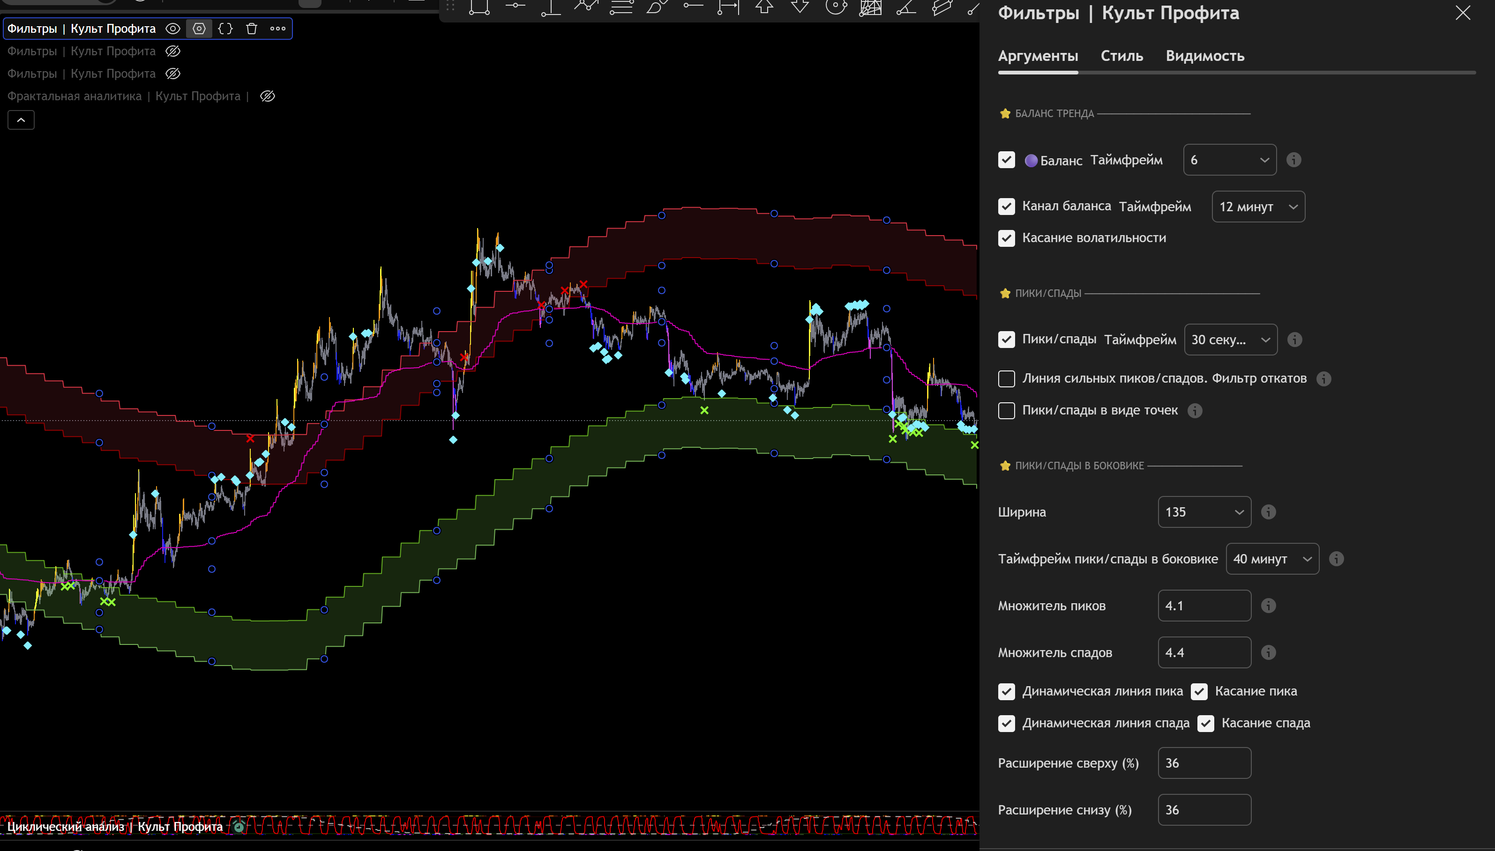1495x851 pixels.
Task: Open the three-dots More menu in indicator legend
Action: (x=278, y=29)
